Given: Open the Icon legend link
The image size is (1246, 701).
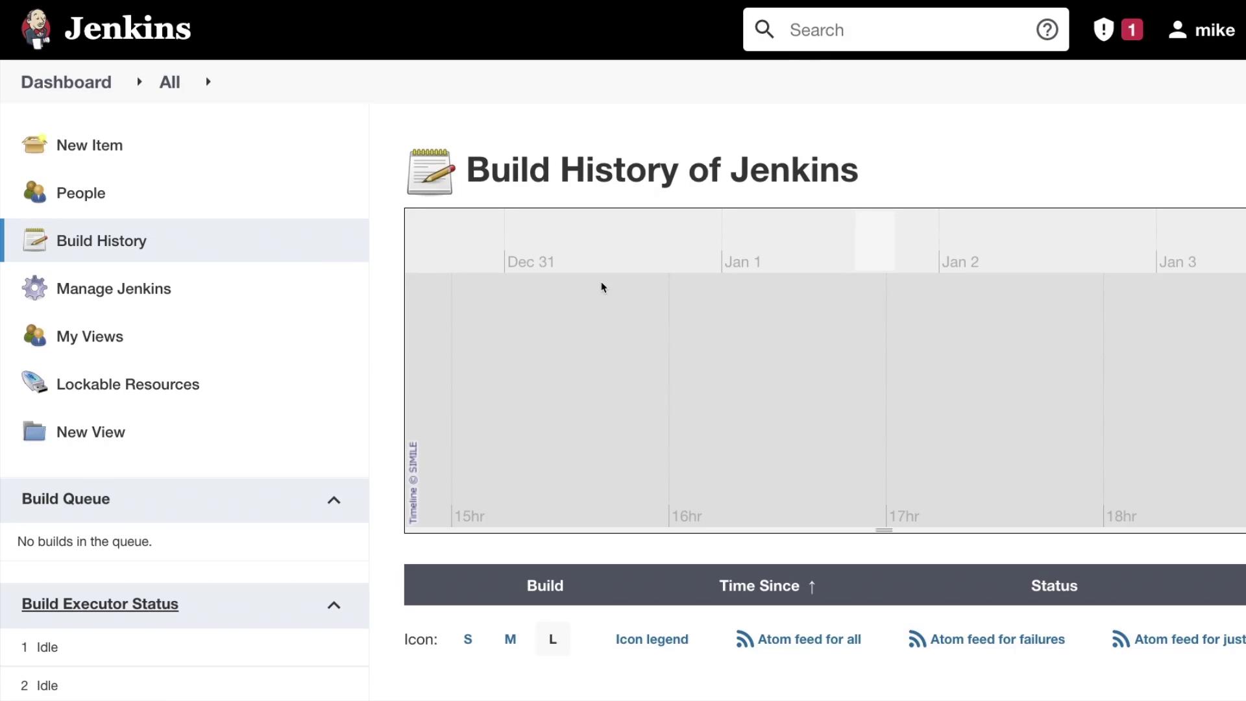Looking at the screenshot, I should pos(652,639).
